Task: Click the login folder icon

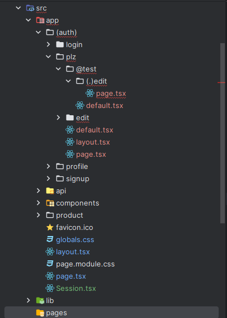Action: point(60,44)
